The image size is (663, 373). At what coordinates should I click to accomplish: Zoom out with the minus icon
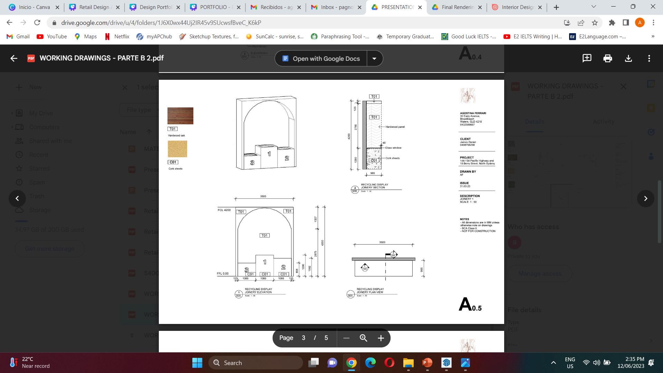pyautogui.click(x=346, y=338)
